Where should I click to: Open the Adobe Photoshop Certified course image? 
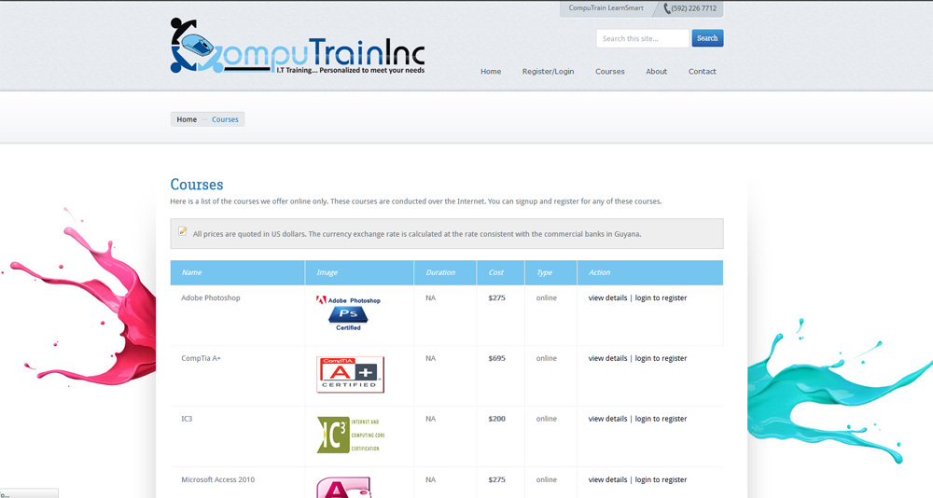coord(348,313)
